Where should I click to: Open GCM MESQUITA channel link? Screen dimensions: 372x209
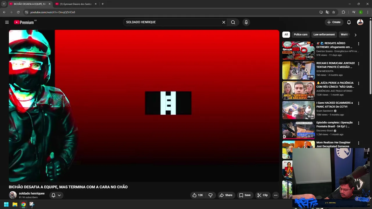tap(325, 71)
